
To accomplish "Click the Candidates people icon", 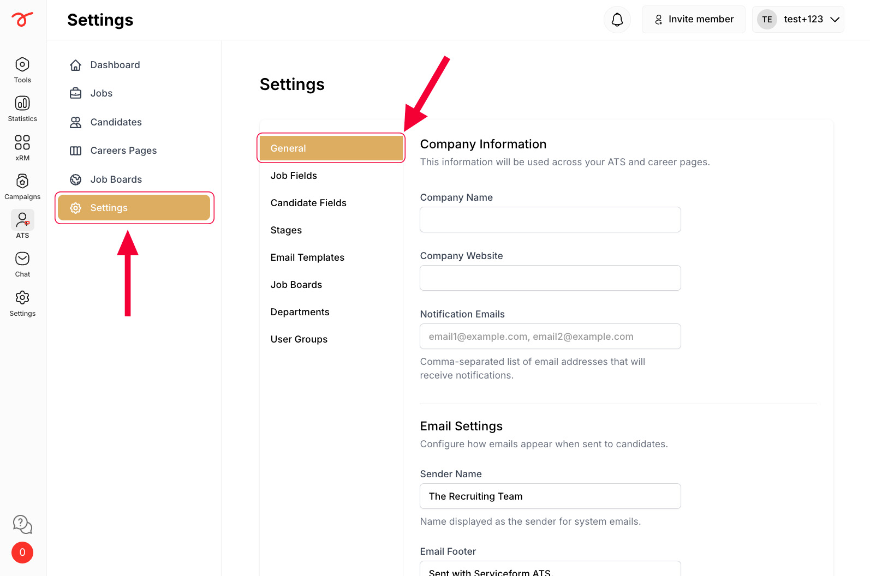I will 76,122.
